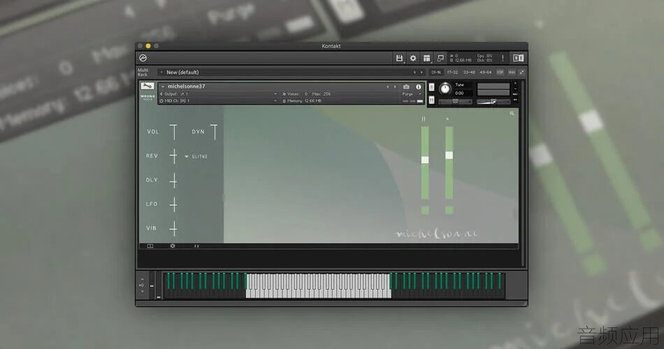
Task: Toggle the KSP script button
Action: 500,73
